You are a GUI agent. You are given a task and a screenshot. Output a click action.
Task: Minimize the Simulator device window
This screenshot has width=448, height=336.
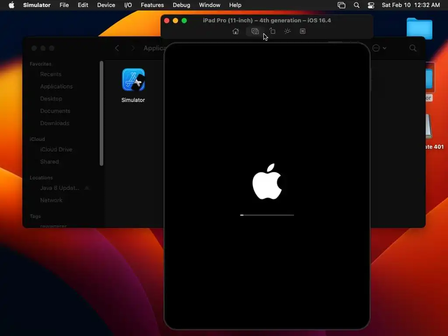[x=175, y=21]
